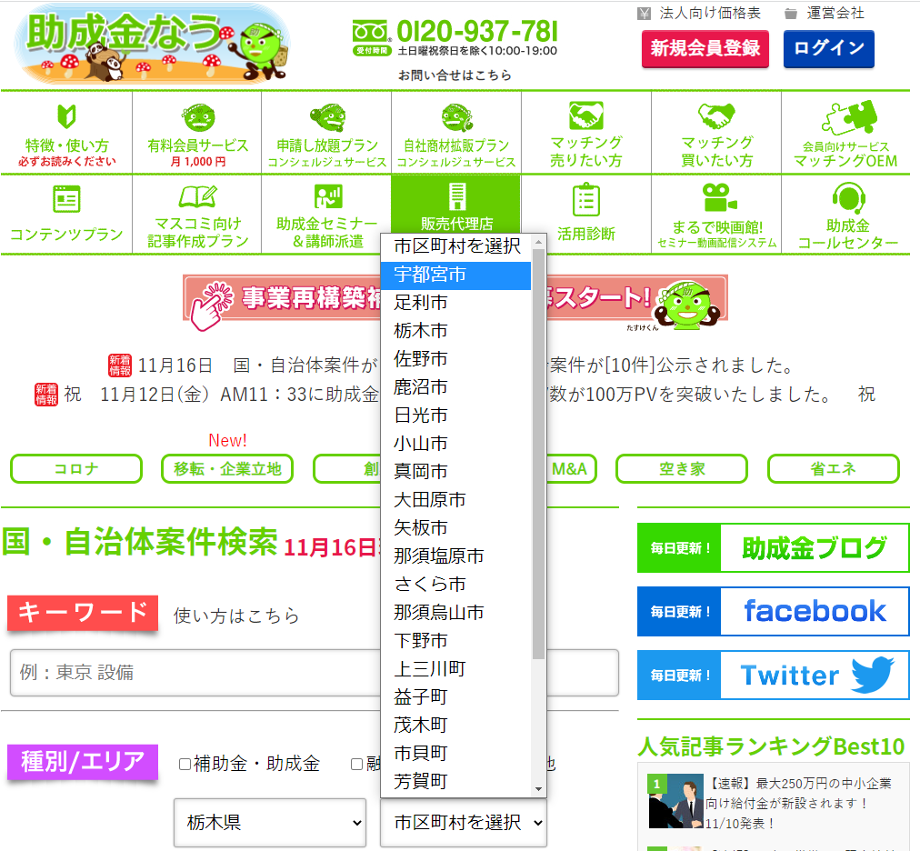Click the 新規会員登録 button

tap(705, 48)
